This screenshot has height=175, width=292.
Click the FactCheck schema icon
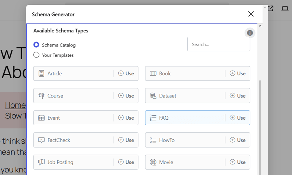(41, 140)
